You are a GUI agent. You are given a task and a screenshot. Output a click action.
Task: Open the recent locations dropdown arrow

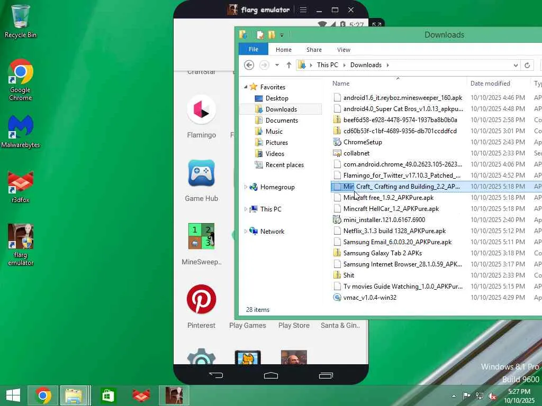277,65
